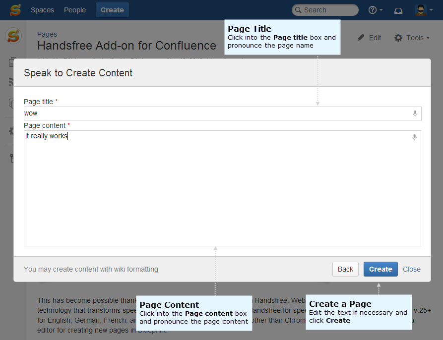Click the wiki formatting hint text
Screen dimensions: 443x340
(91, 269)
